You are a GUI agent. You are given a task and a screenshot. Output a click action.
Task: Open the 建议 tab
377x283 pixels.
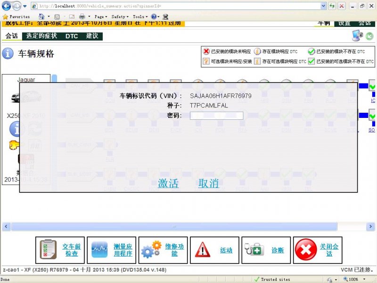(92, 36)
